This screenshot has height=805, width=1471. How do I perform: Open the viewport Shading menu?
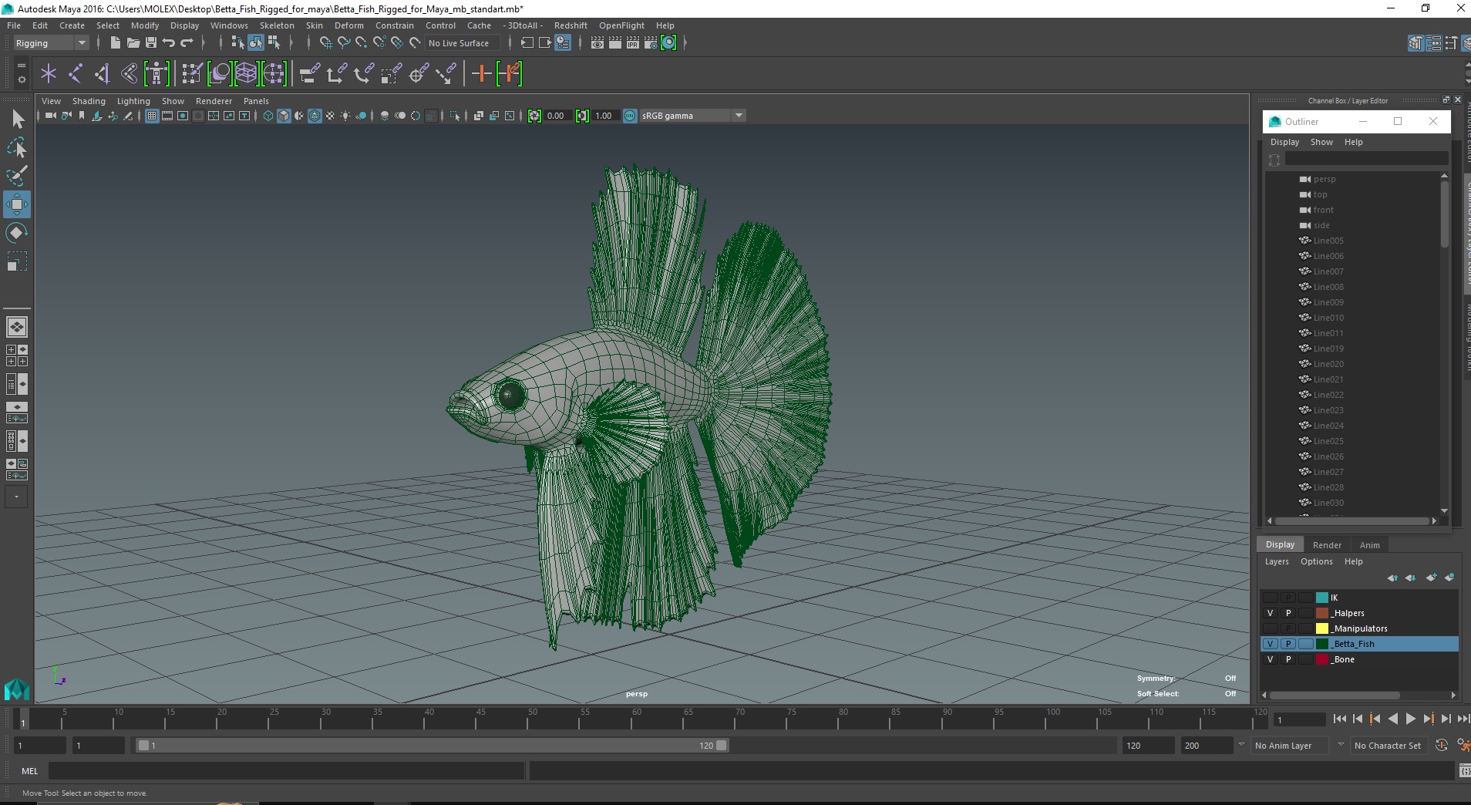(x=89, y=101)
